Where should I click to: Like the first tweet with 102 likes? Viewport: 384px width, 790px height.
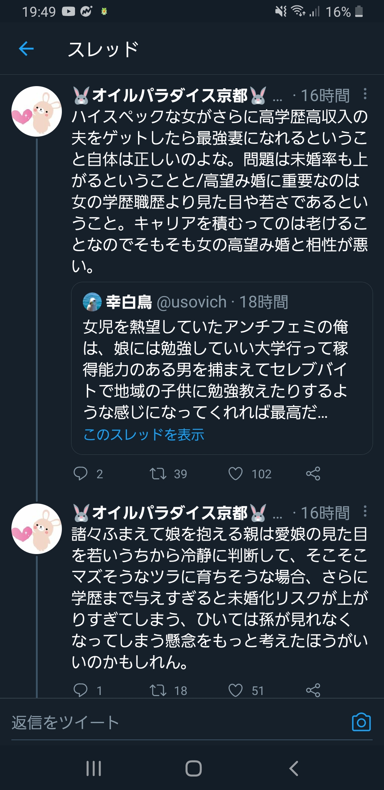click(235, 474)
